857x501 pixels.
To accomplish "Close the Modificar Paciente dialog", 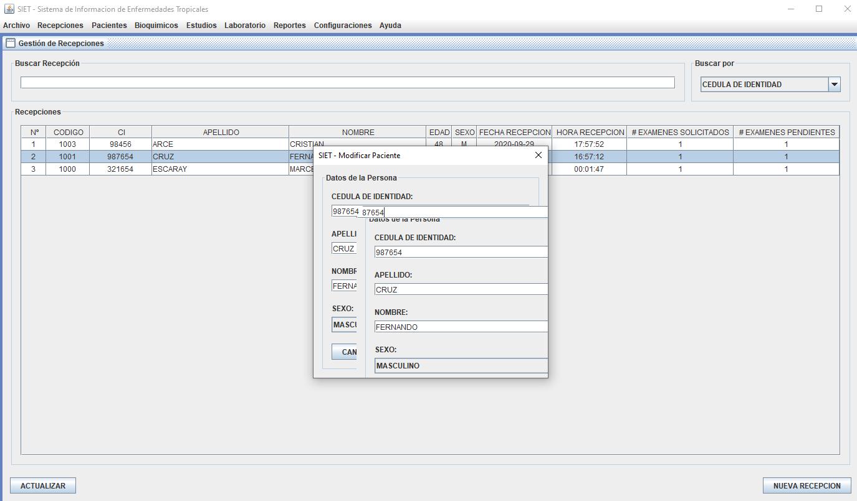I will coord(539,155).
